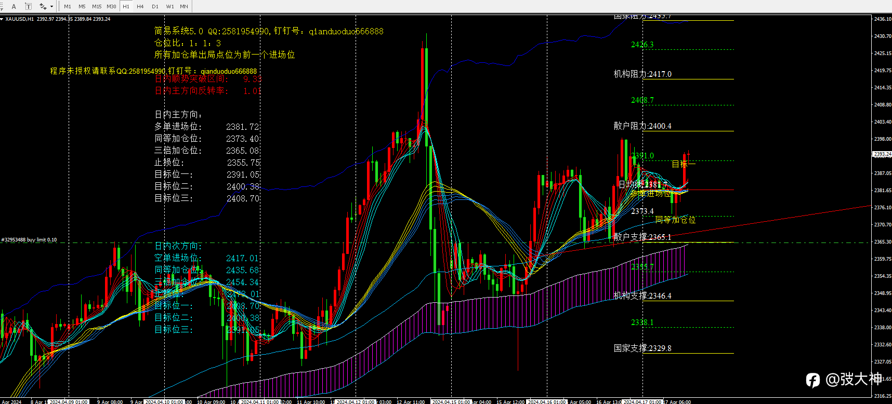Click the green 2408.7 level label
892x404 pixels.
642,100
